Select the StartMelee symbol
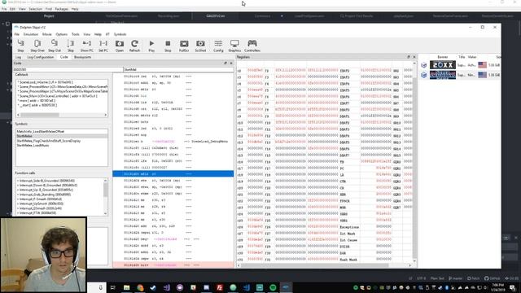Screen dimensions: 521x293 click(x=62, y=136)
